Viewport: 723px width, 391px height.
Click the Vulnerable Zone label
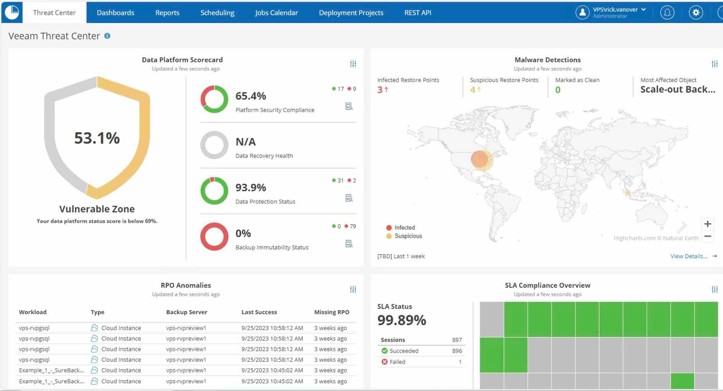pyautogui.click(x=97, y=209)
